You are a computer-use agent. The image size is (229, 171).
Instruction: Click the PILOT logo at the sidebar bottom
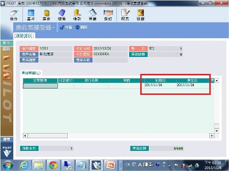[x=7, y=152]
